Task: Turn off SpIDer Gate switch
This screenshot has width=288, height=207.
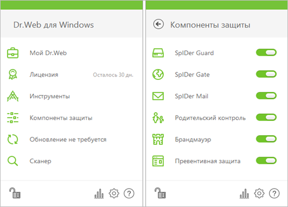Action: 266,74
